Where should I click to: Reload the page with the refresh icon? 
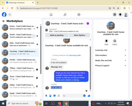pyautogui.click(x=12, y=8)
